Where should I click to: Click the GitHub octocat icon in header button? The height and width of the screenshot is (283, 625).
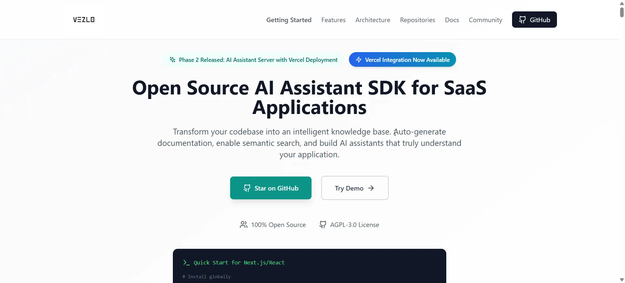click(522, 20)
